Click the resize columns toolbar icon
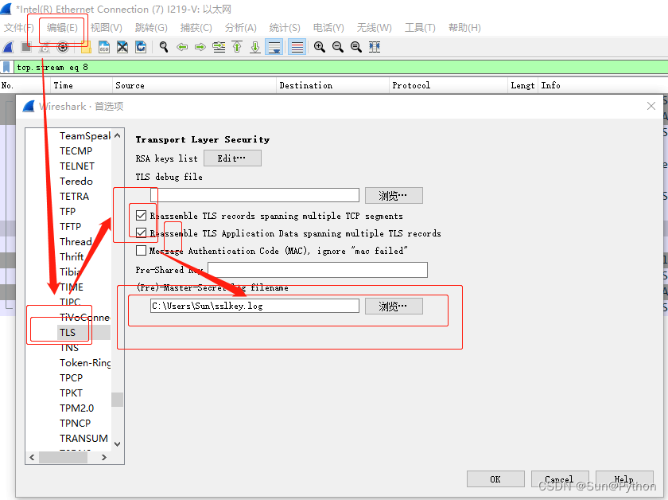This screenshot has height=500, width=668. click(x=375, y=47)
